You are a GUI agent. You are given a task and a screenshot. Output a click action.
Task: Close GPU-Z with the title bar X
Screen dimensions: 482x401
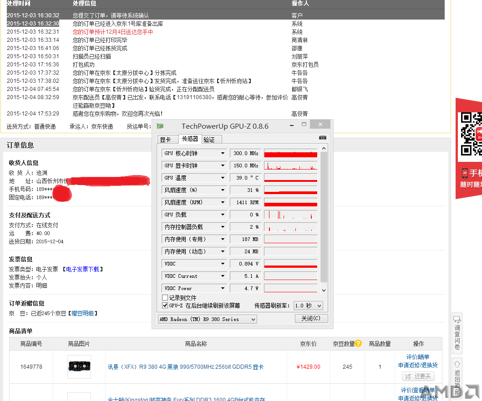click(x=320, y=125)
